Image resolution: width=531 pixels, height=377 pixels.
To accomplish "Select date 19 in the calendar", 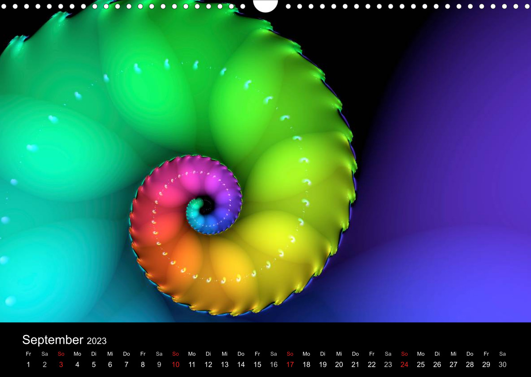I will click(323, 365).
